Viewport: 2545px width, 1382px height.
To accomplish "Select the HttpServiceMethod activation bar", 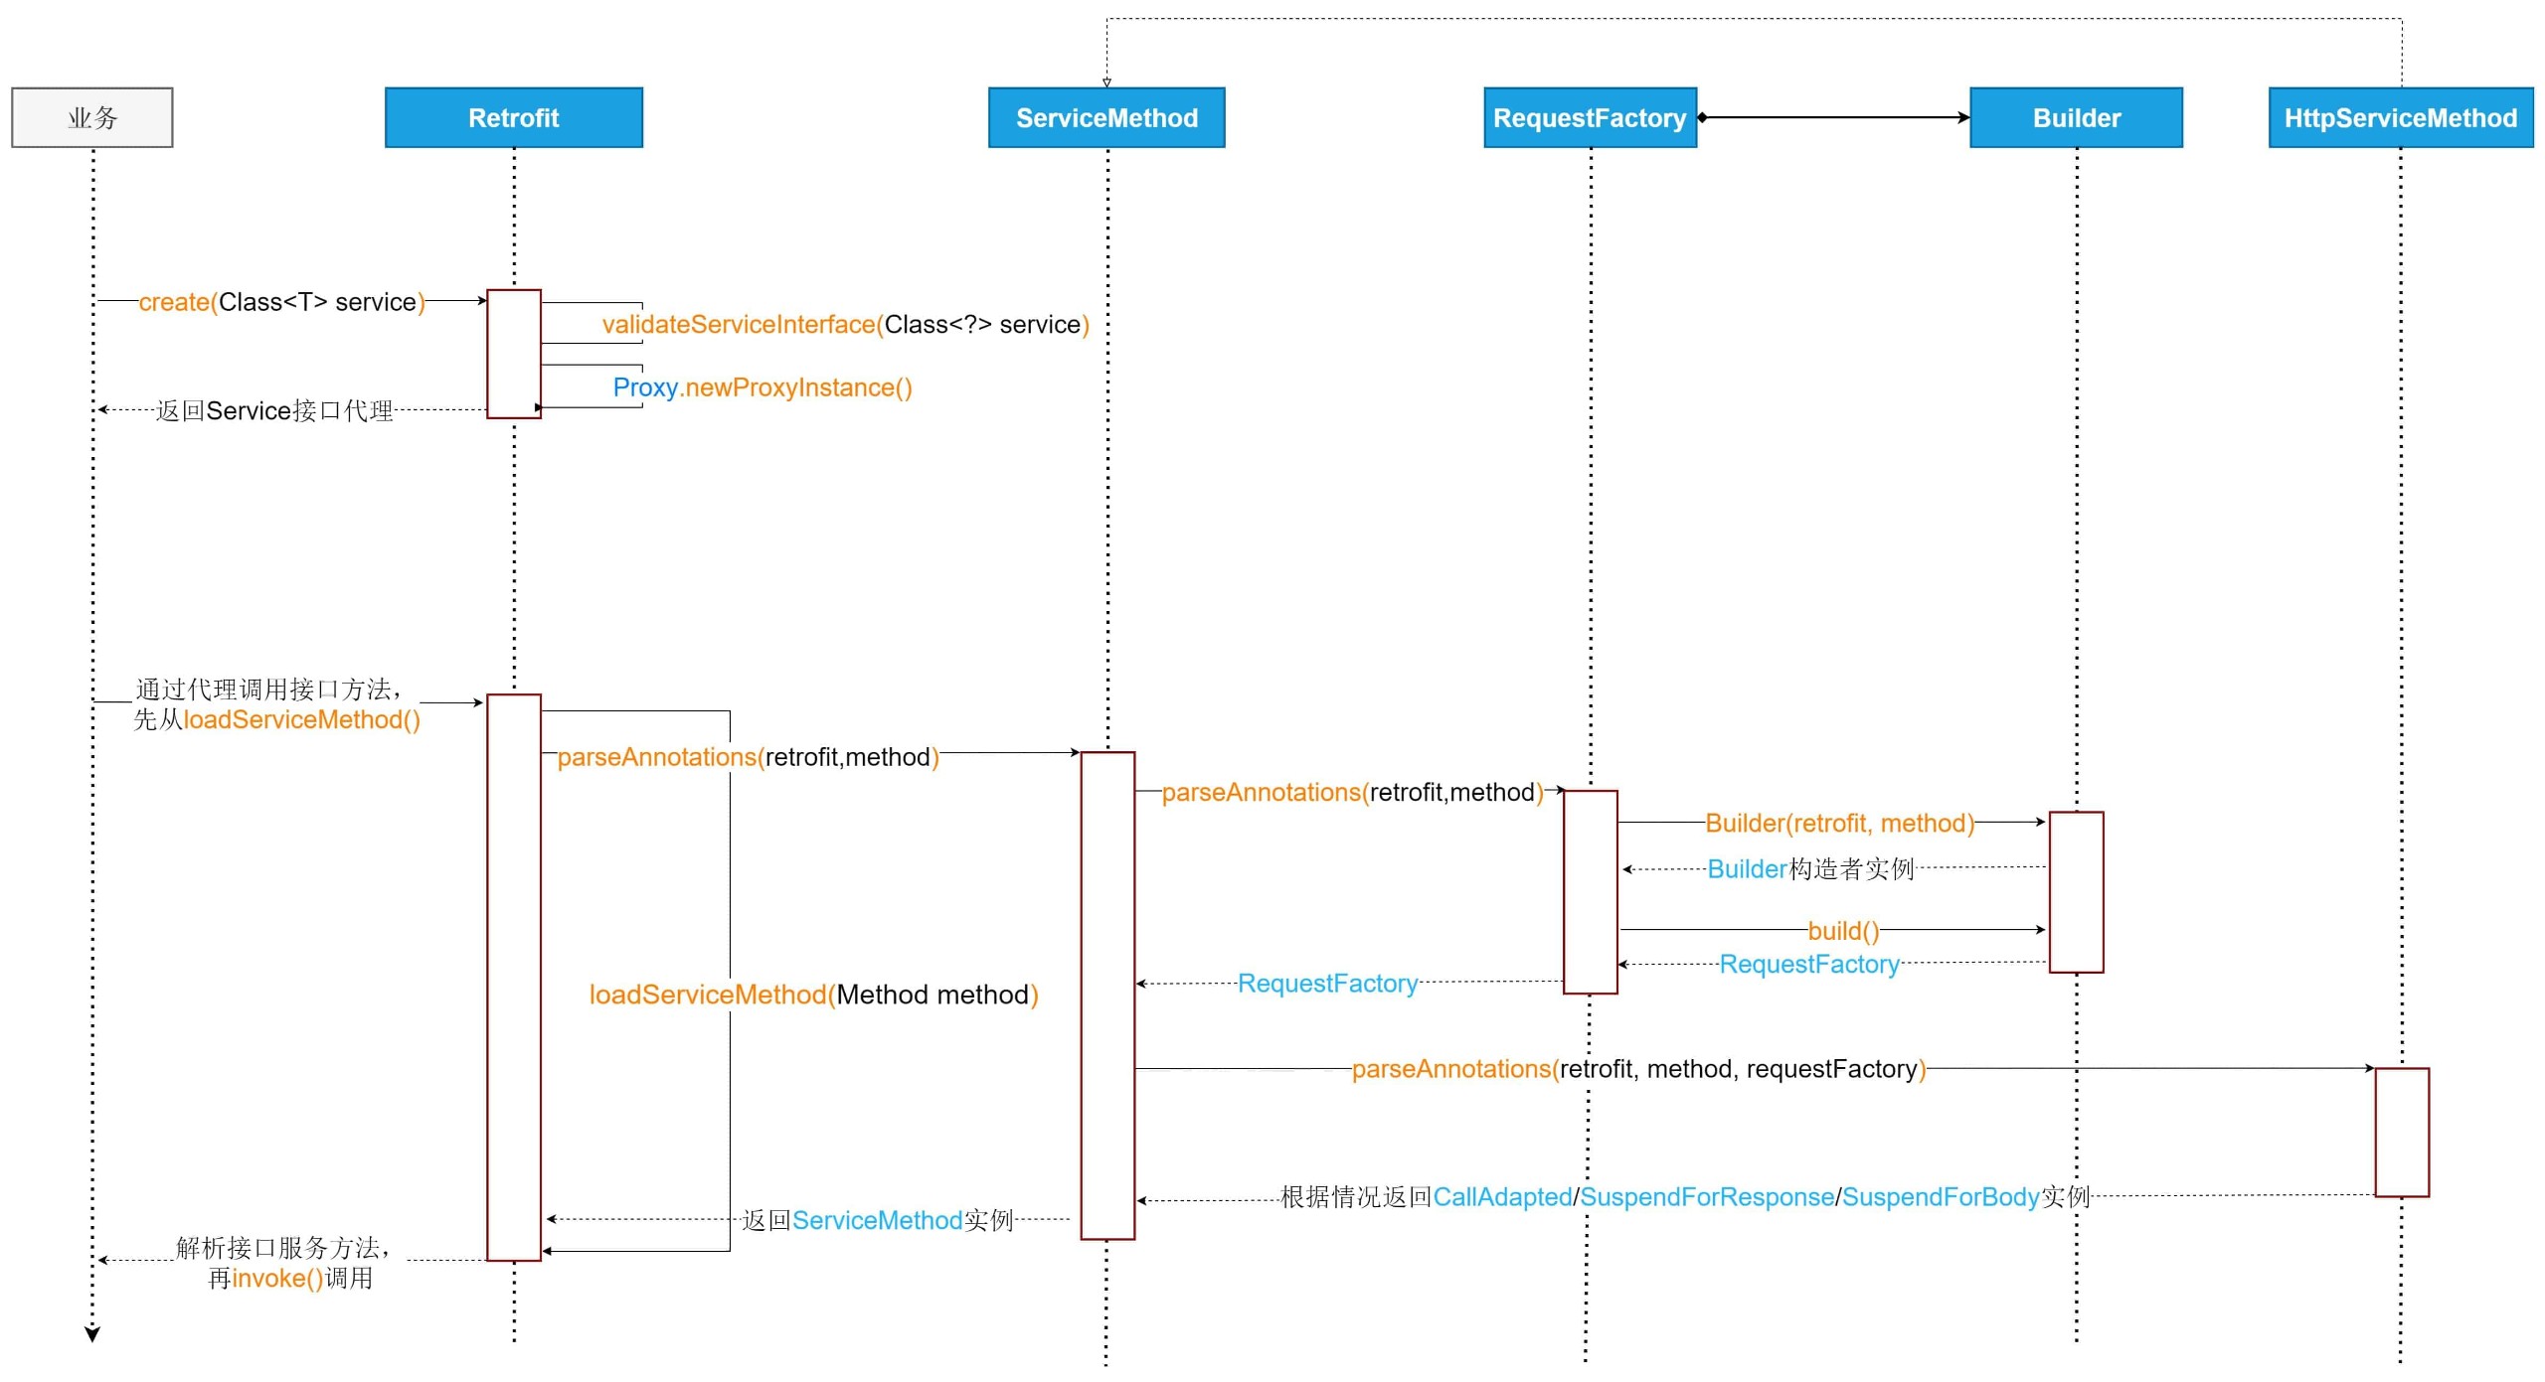I will click(x=2402, y=1133).
